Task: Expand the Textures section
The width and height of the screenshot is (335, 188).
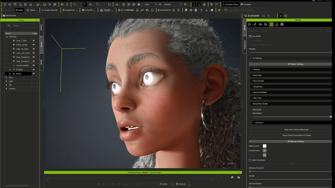Action: (291, 70)
